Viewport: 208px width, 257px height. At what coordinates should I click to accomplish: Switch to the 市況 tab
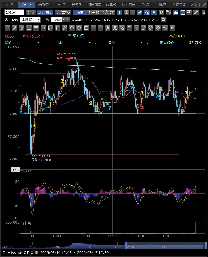[x=10, y=5]
